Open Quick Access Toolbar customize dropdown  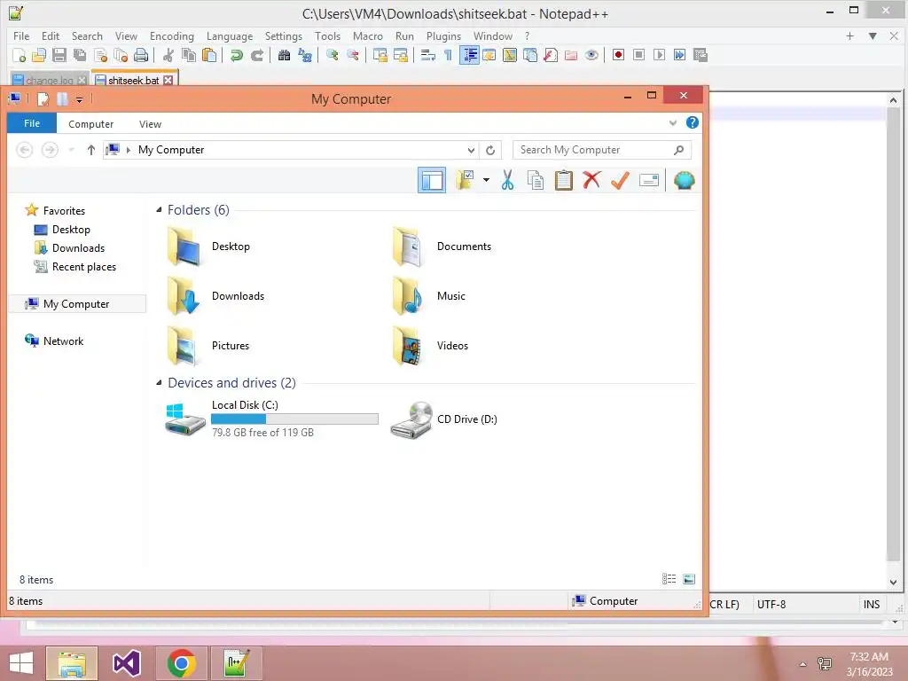[79, 100]
